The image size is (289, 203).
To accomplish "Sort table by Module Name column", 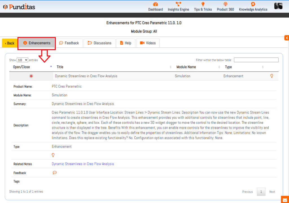I will coord(198,67).
